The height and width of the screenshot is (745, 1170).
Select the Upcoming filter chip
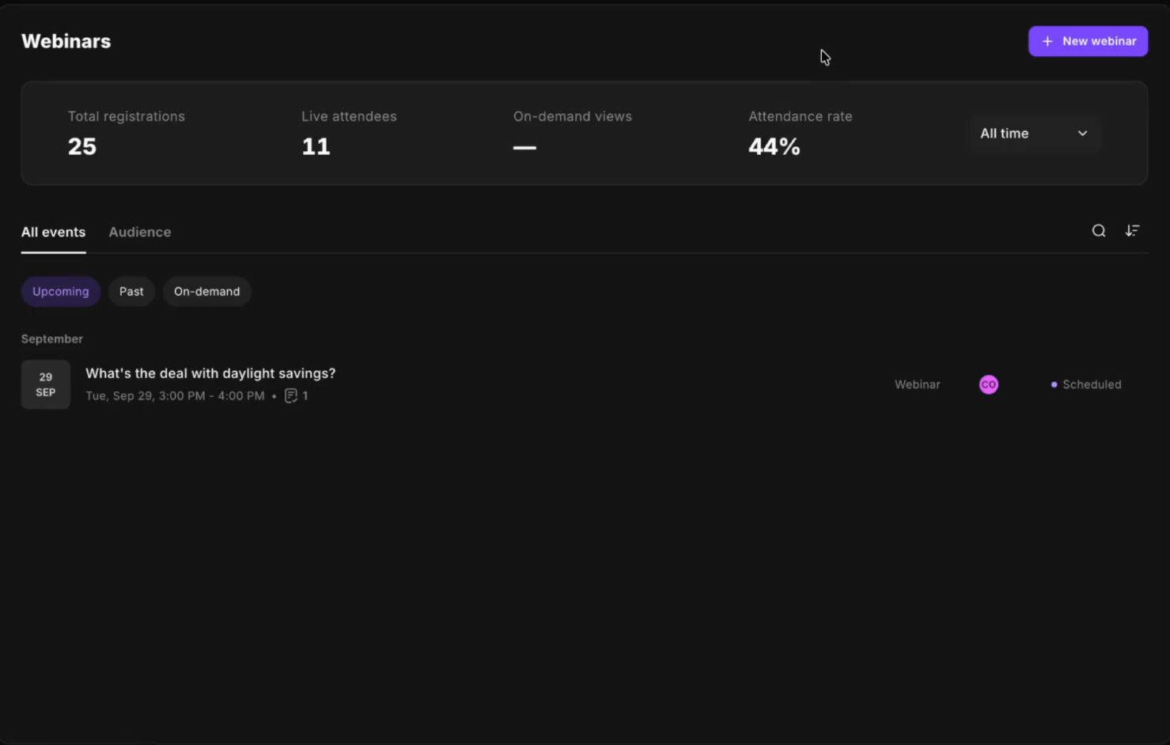coord(61,291)
